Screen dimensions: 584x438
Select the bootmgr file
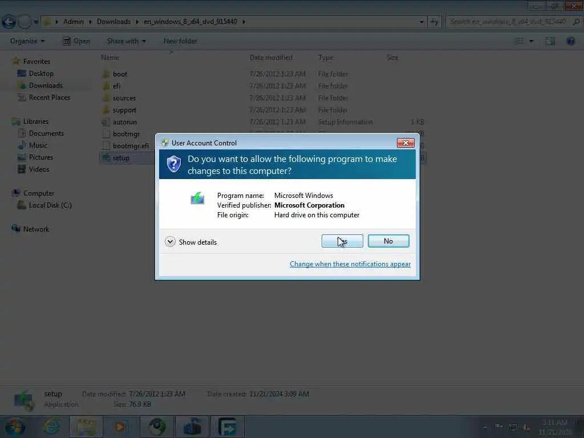pos(126,134)
